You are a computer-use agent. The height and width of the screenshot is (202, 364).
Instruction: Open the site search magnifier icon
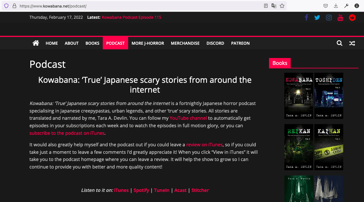339,43
